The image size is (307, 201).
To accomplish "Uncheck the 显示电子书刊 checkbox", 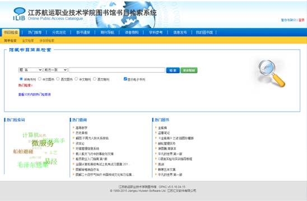I will click(125, 79).
